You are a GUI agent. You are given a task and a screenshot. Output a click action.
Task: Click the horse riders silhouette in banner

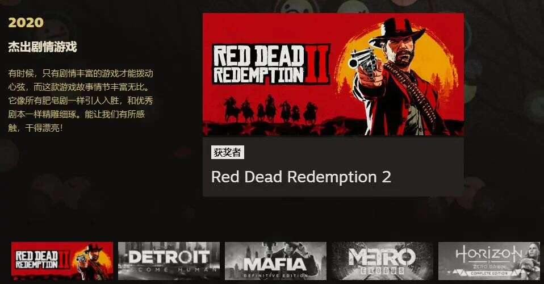tap(271, 110)
